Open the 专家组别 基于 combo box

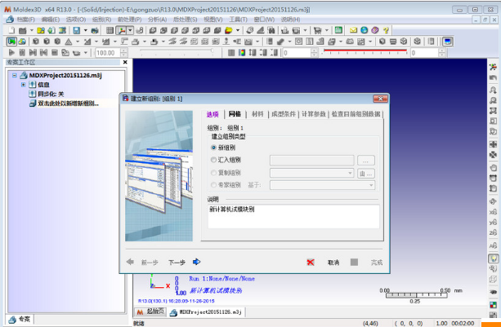[x=322, y=185]
